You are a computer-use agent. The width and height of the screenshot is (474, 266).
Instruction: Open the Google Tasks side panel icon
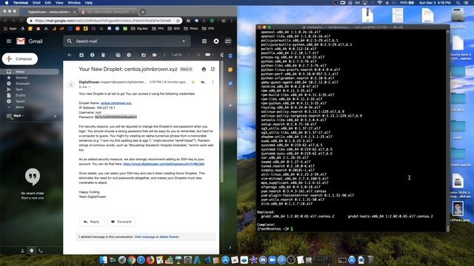tap(230, 83)
